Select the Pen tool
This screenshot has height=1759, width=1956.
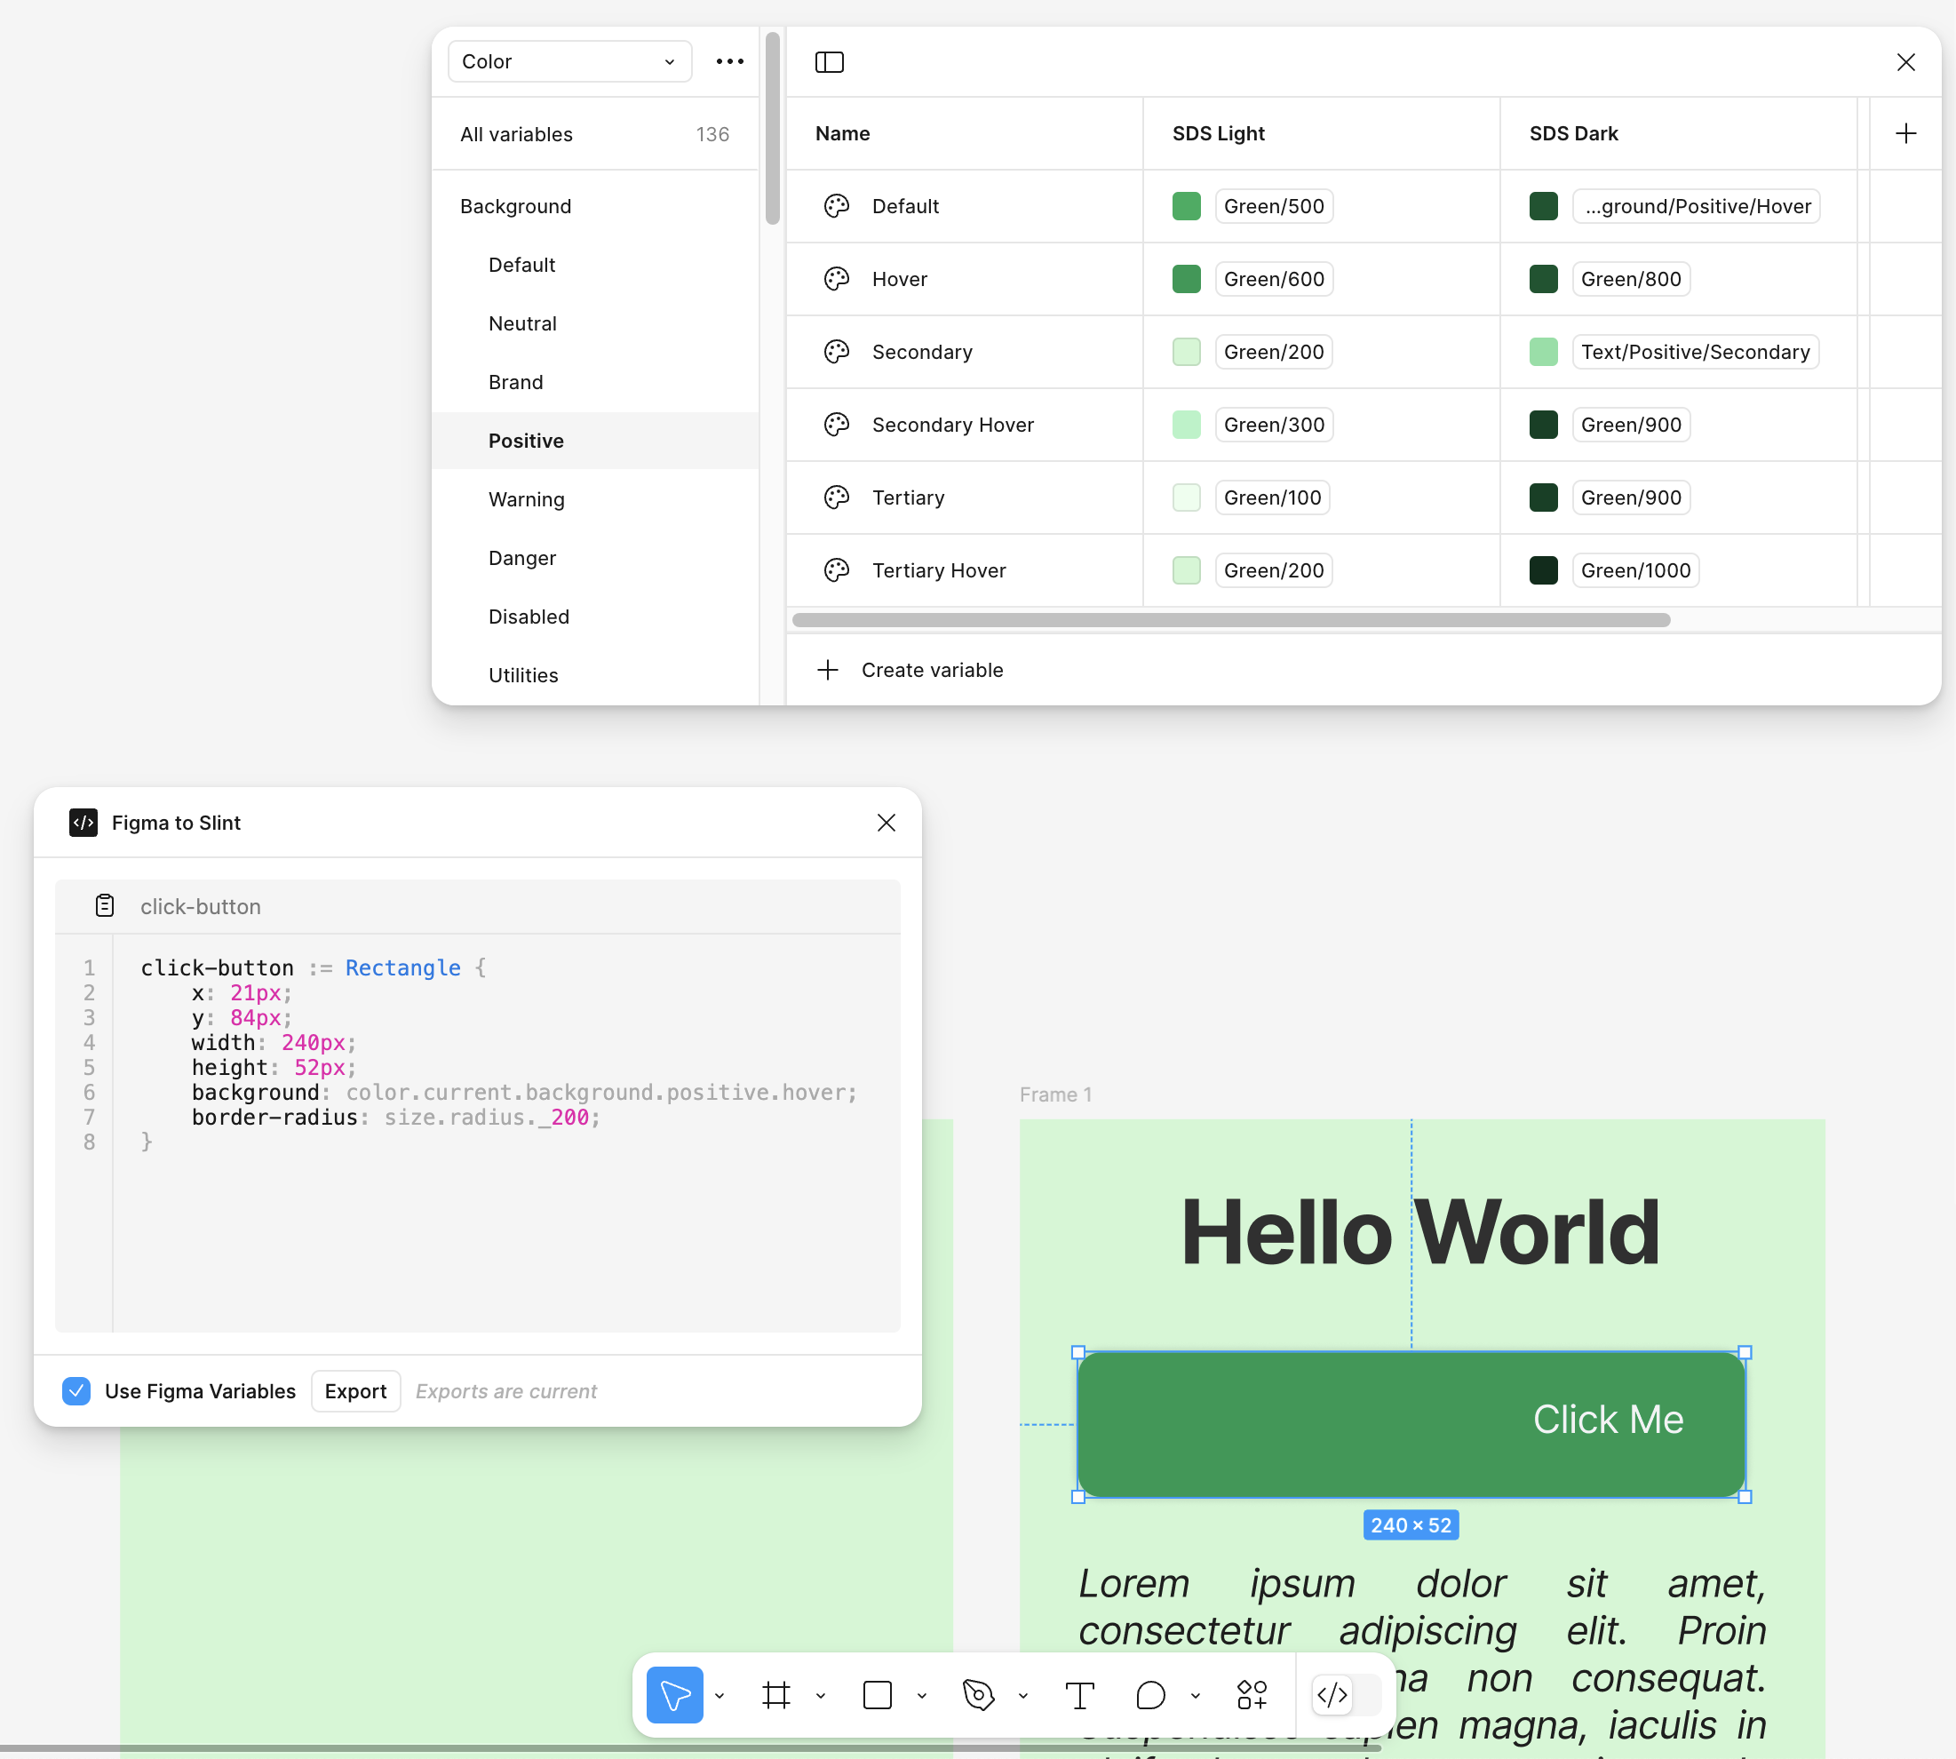[x=979, y=1694]
